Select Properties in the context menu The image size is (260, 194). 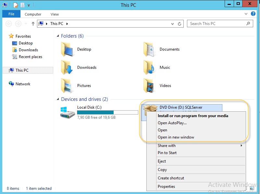(x=166, y=187)
